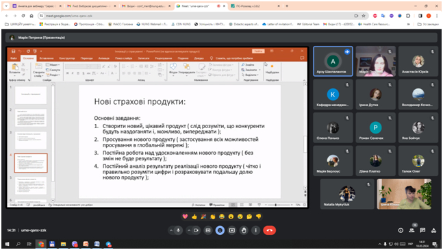The image size is (443, 250).
Task: Click the Марія Берлоус participant tile
Action: (x=333, y=161)
